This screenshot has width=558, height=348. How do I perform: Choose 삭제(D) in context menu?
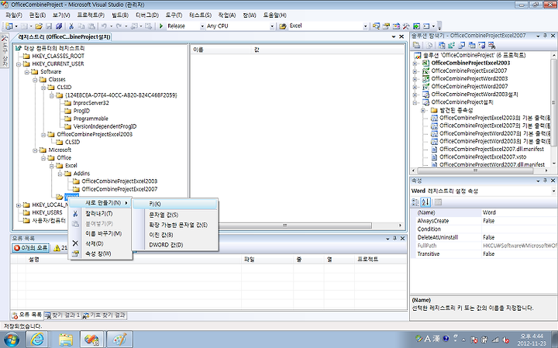coord(101,243)
